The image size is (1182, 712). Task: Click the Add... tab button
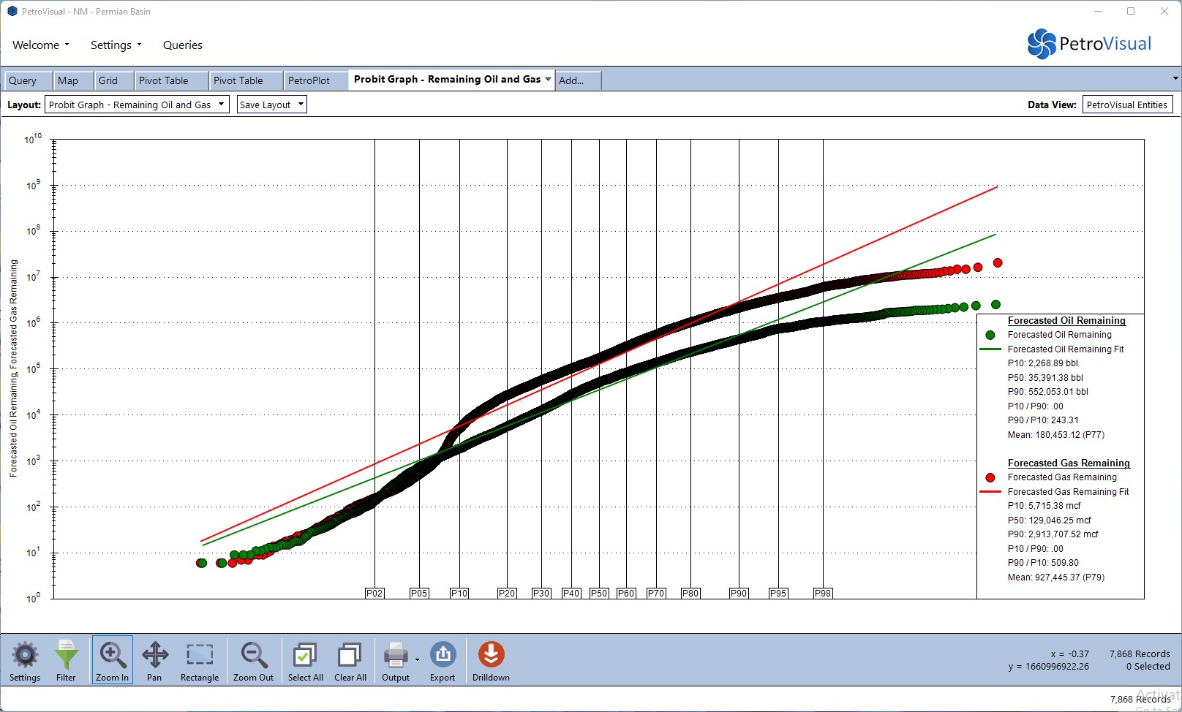click(x=571, y=80)
